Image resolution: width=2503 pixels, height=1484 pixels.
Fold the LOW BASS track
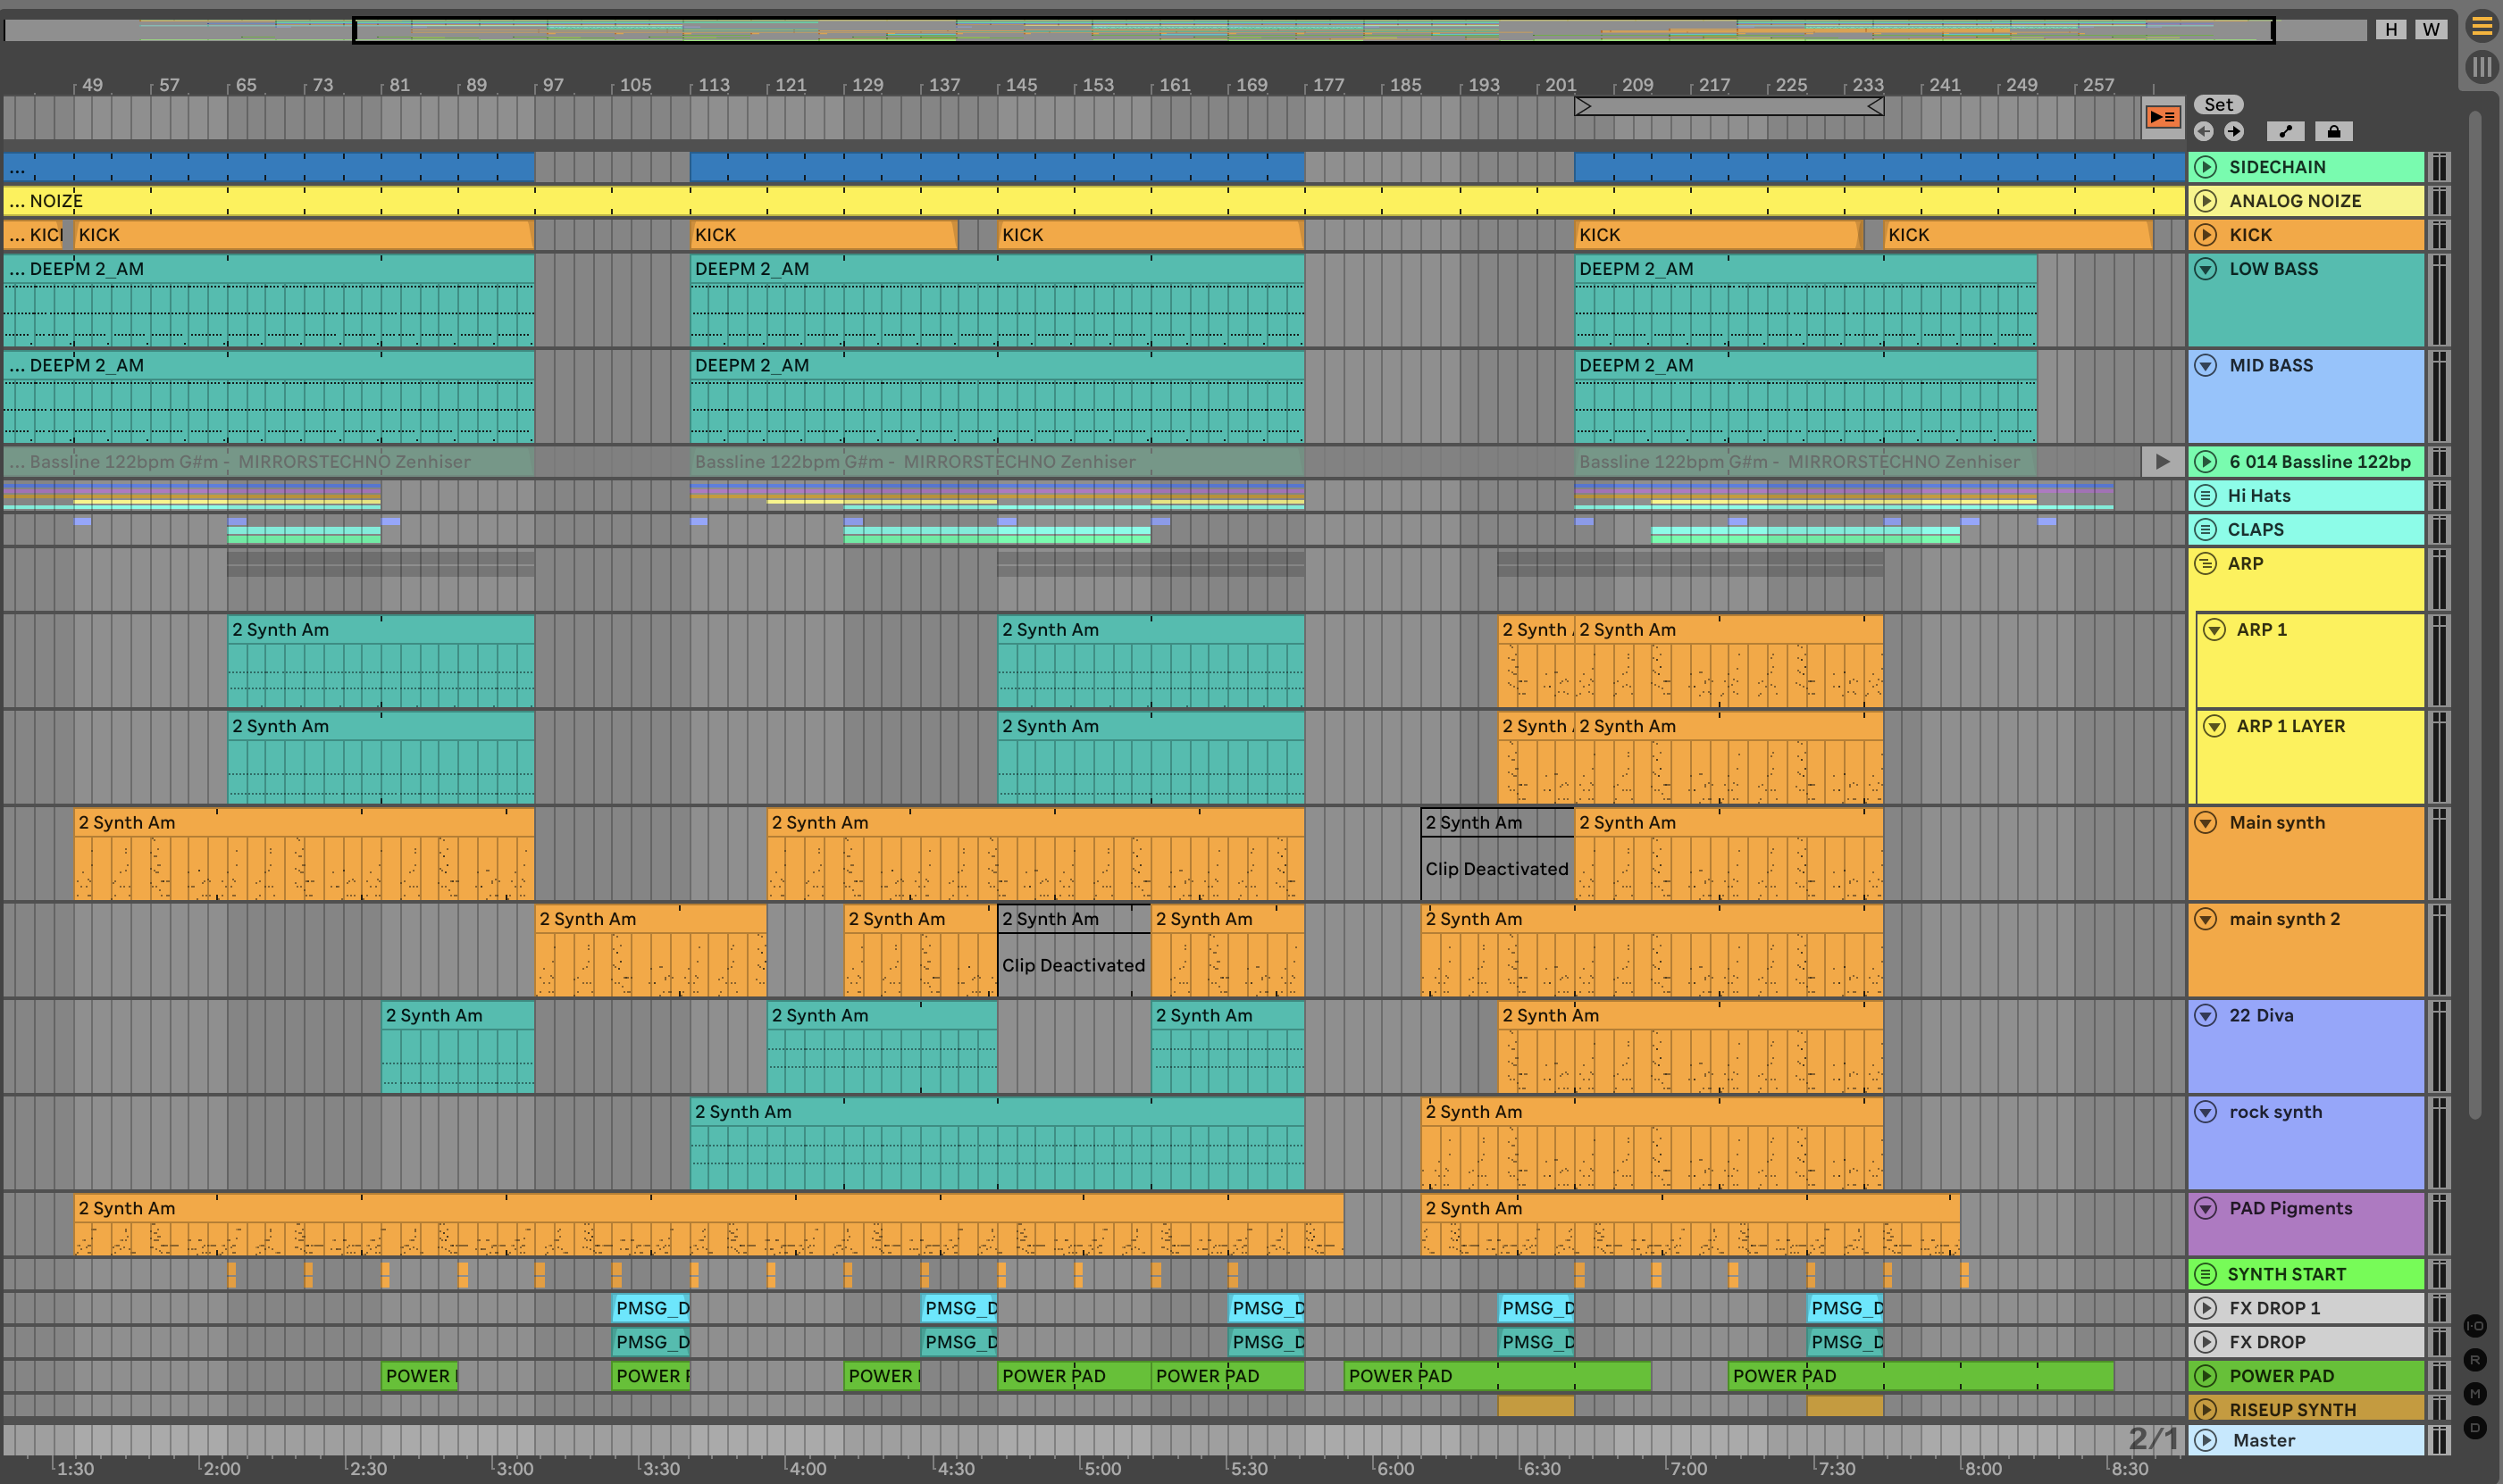pyautogui.click(x=2205, y=269)
